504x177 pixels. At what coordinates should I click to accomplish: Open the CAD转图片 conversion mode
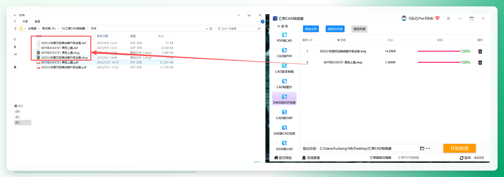pyautogui.click(x=284, y=84)
